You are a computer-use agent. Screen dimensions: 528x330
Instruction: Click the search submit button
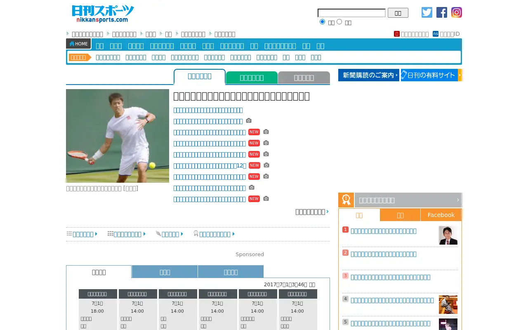398,13
